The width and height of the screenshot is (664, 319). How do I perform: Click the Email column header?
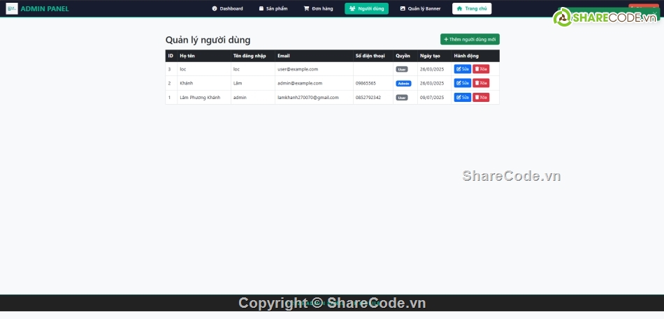click(x=284, y=56)
